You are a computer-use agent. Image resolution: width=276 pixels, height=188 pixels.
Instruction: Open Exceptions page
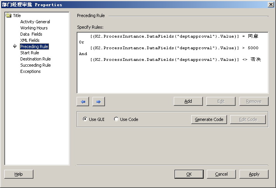coord(30,71)
